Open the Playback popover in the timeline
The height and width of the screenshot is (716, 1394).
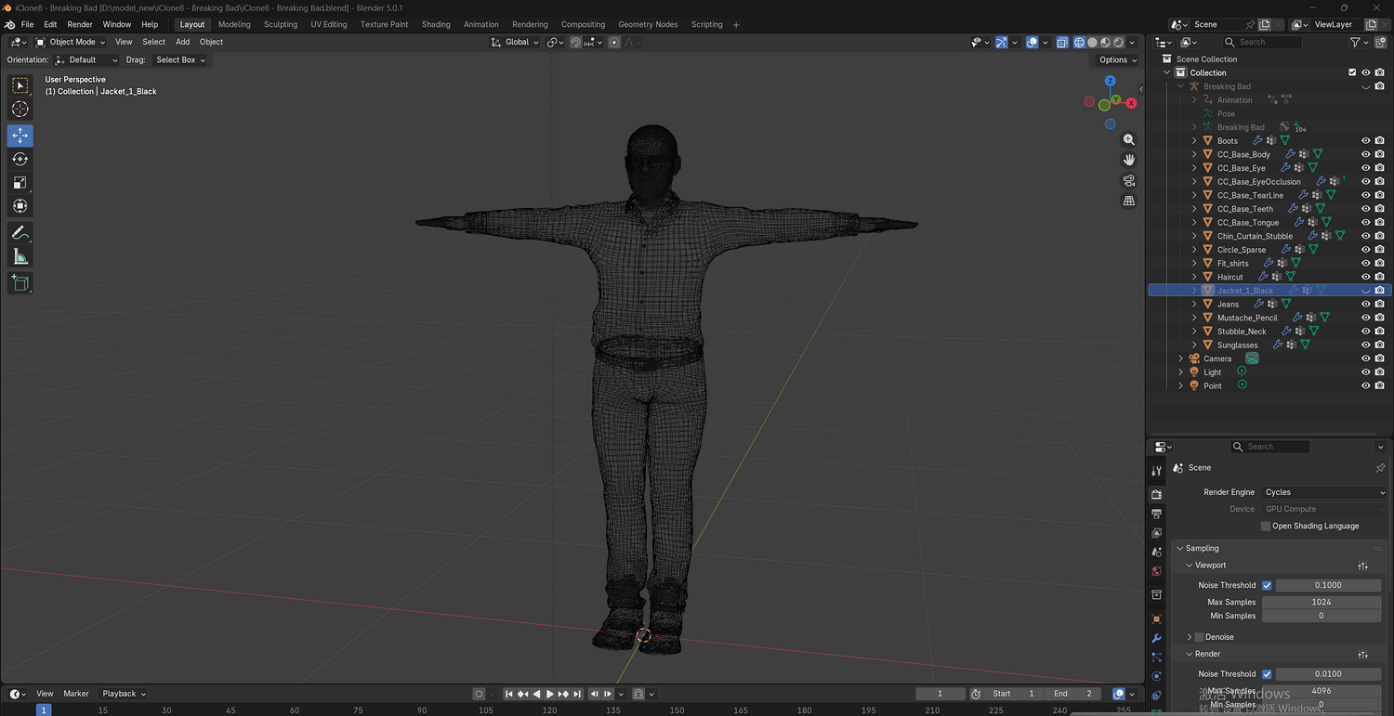pos(124,694)
